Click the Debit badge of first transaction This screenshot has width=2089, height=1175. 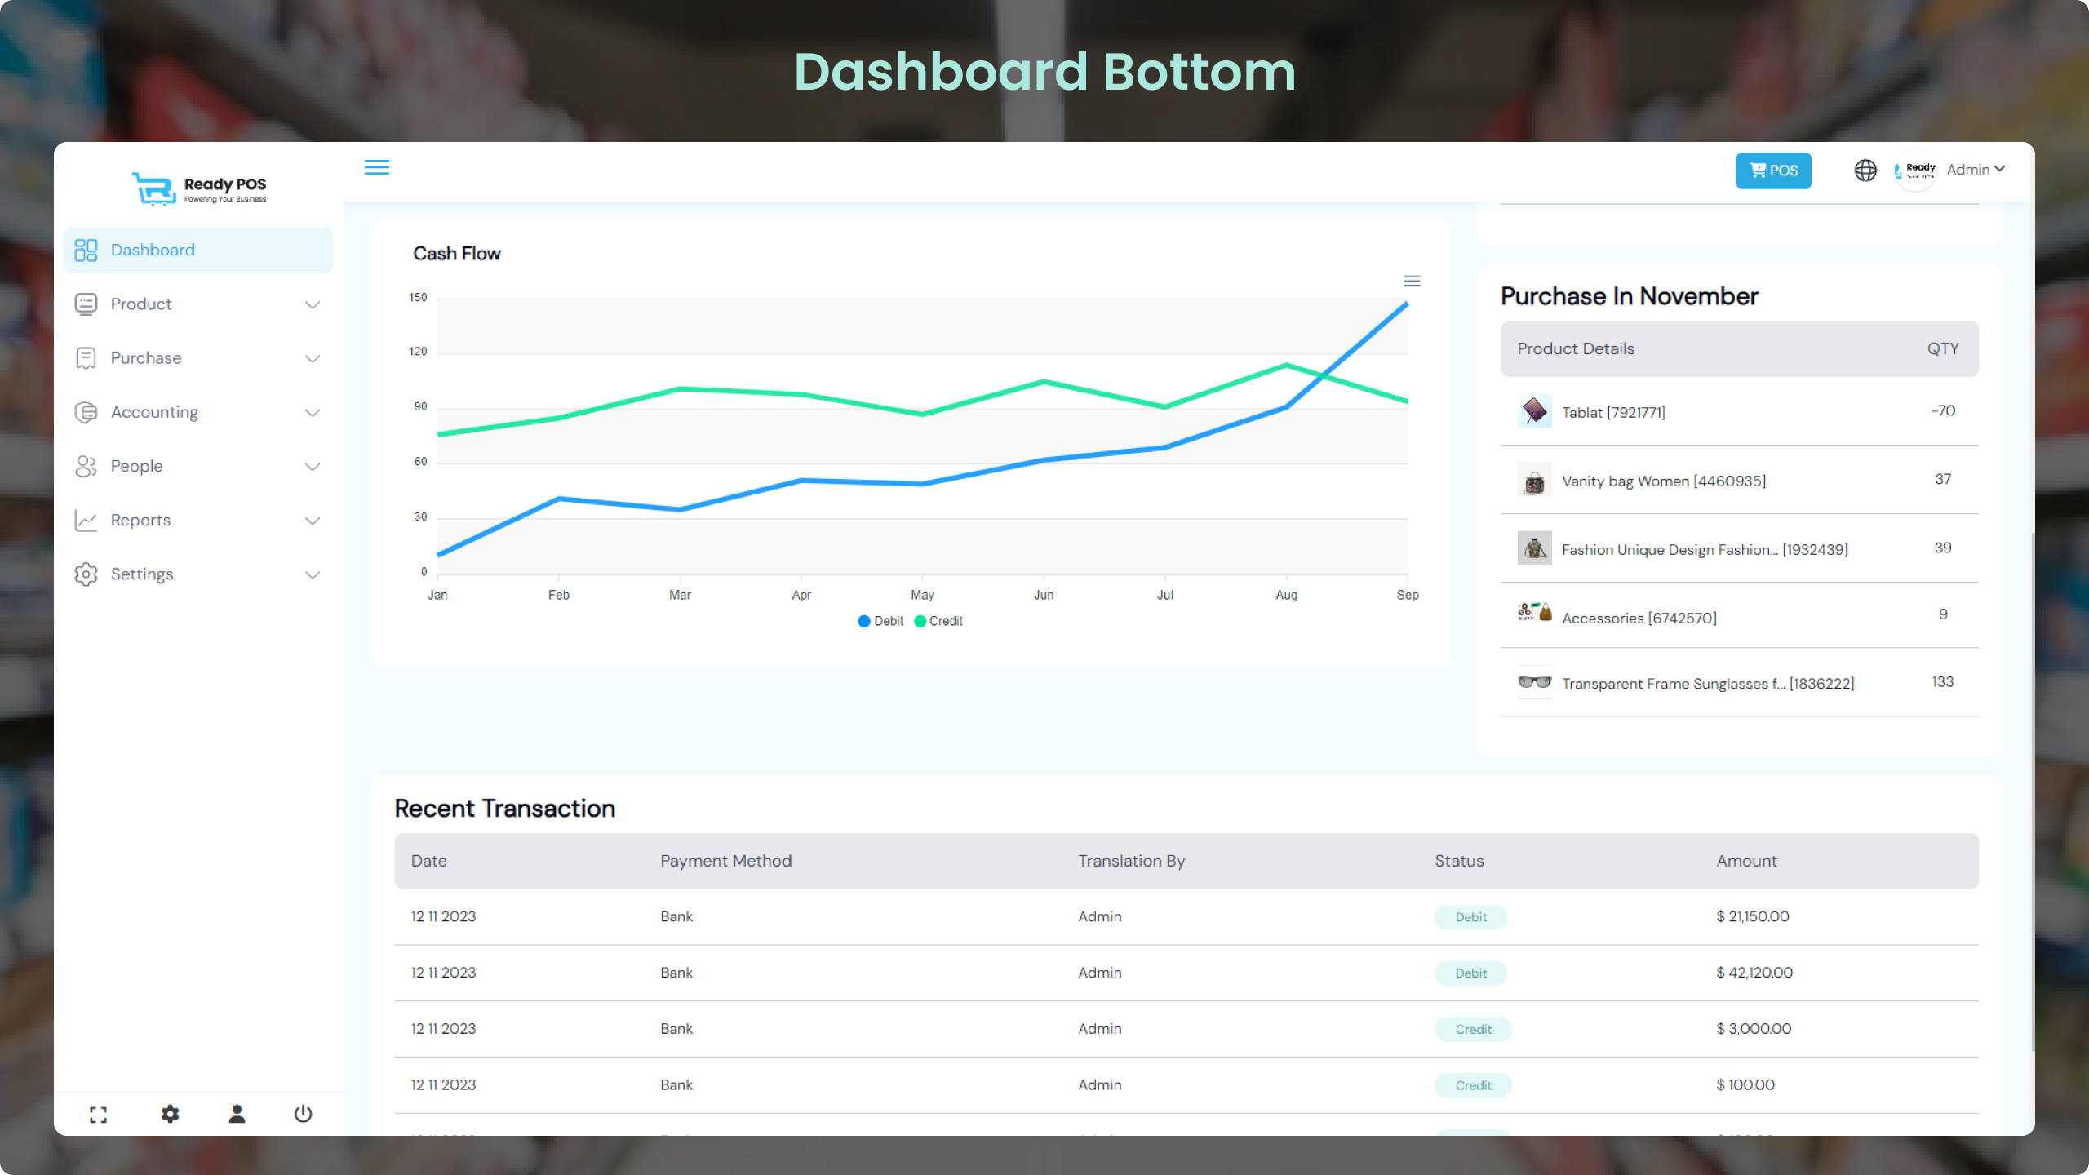point(1470,917)
